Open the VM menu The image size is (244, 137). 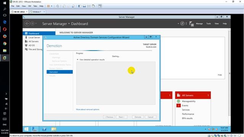point(30,6)
